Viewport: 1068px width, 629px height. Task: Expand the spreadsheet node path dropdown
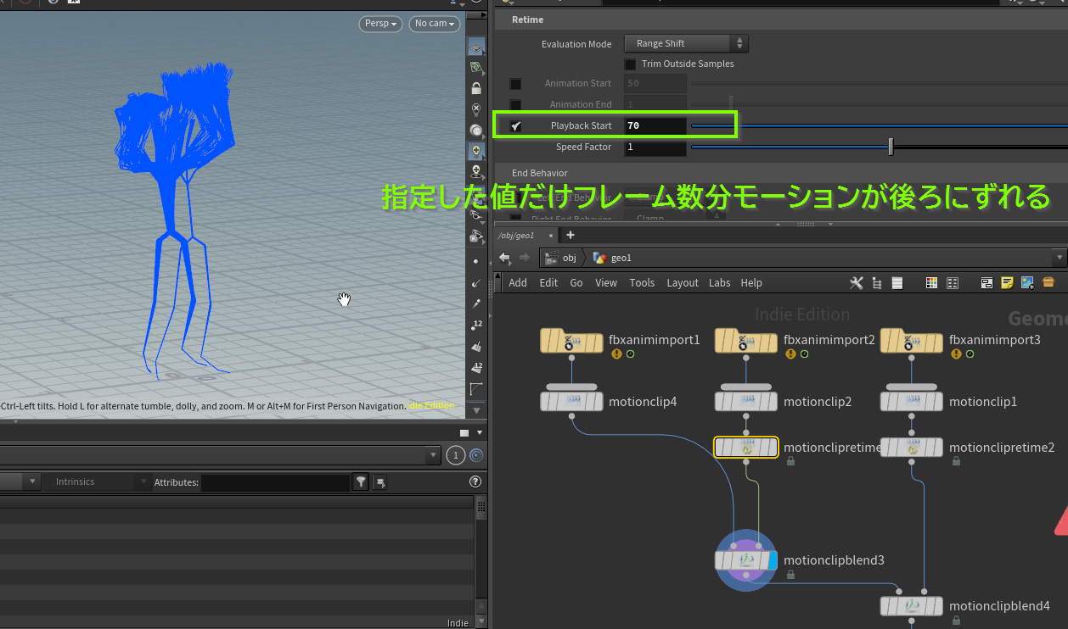click(x=432, y=456)
